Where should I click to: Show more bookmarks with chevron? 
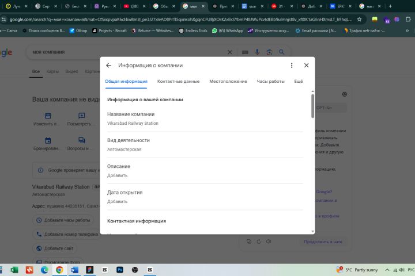tap(407, 30)
